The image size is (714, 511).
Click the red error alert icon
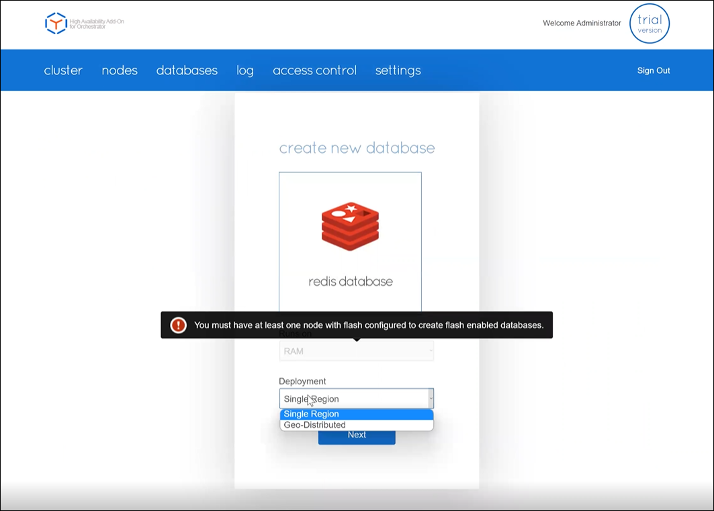tap(178, 325)
